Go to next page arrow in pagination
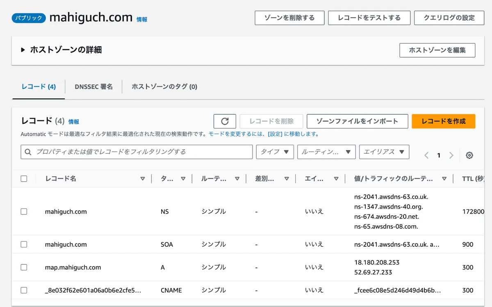Viewport: 492px width, 307px height. 451,155
